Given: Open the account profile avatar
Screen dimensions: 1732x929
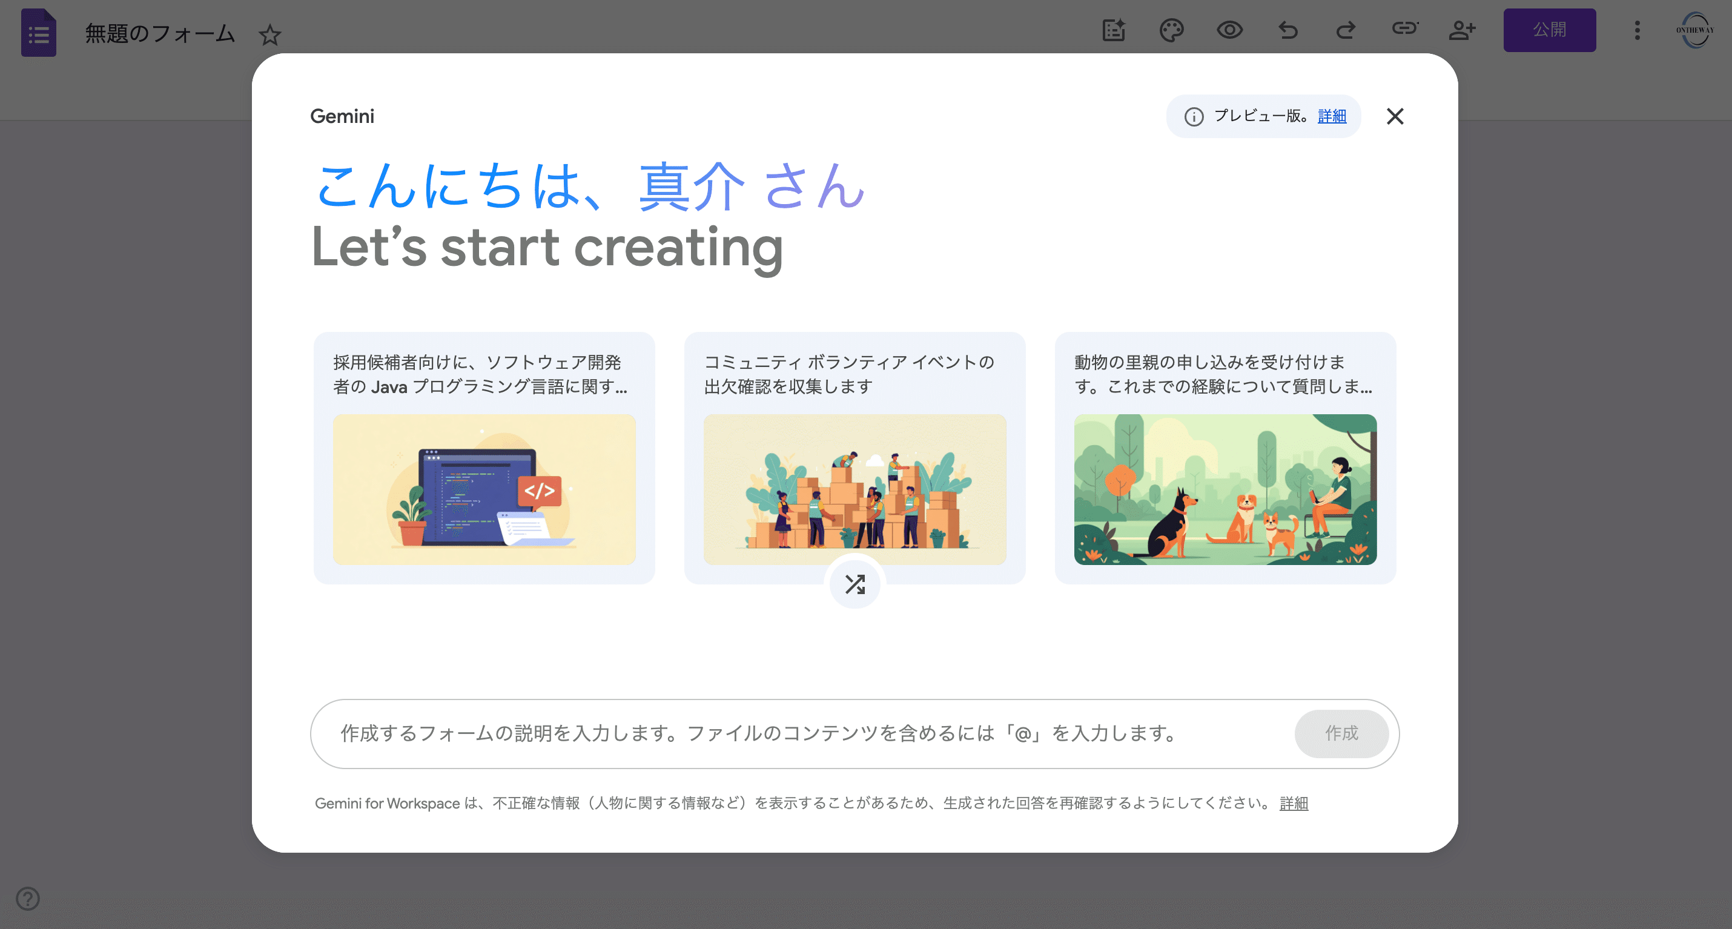Looking at the screenshot, I should click(x=1695, y=30).
